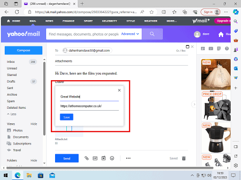241x180 pixels.
Task: Open the MORE... navigation menu
Action: point(172,21)
